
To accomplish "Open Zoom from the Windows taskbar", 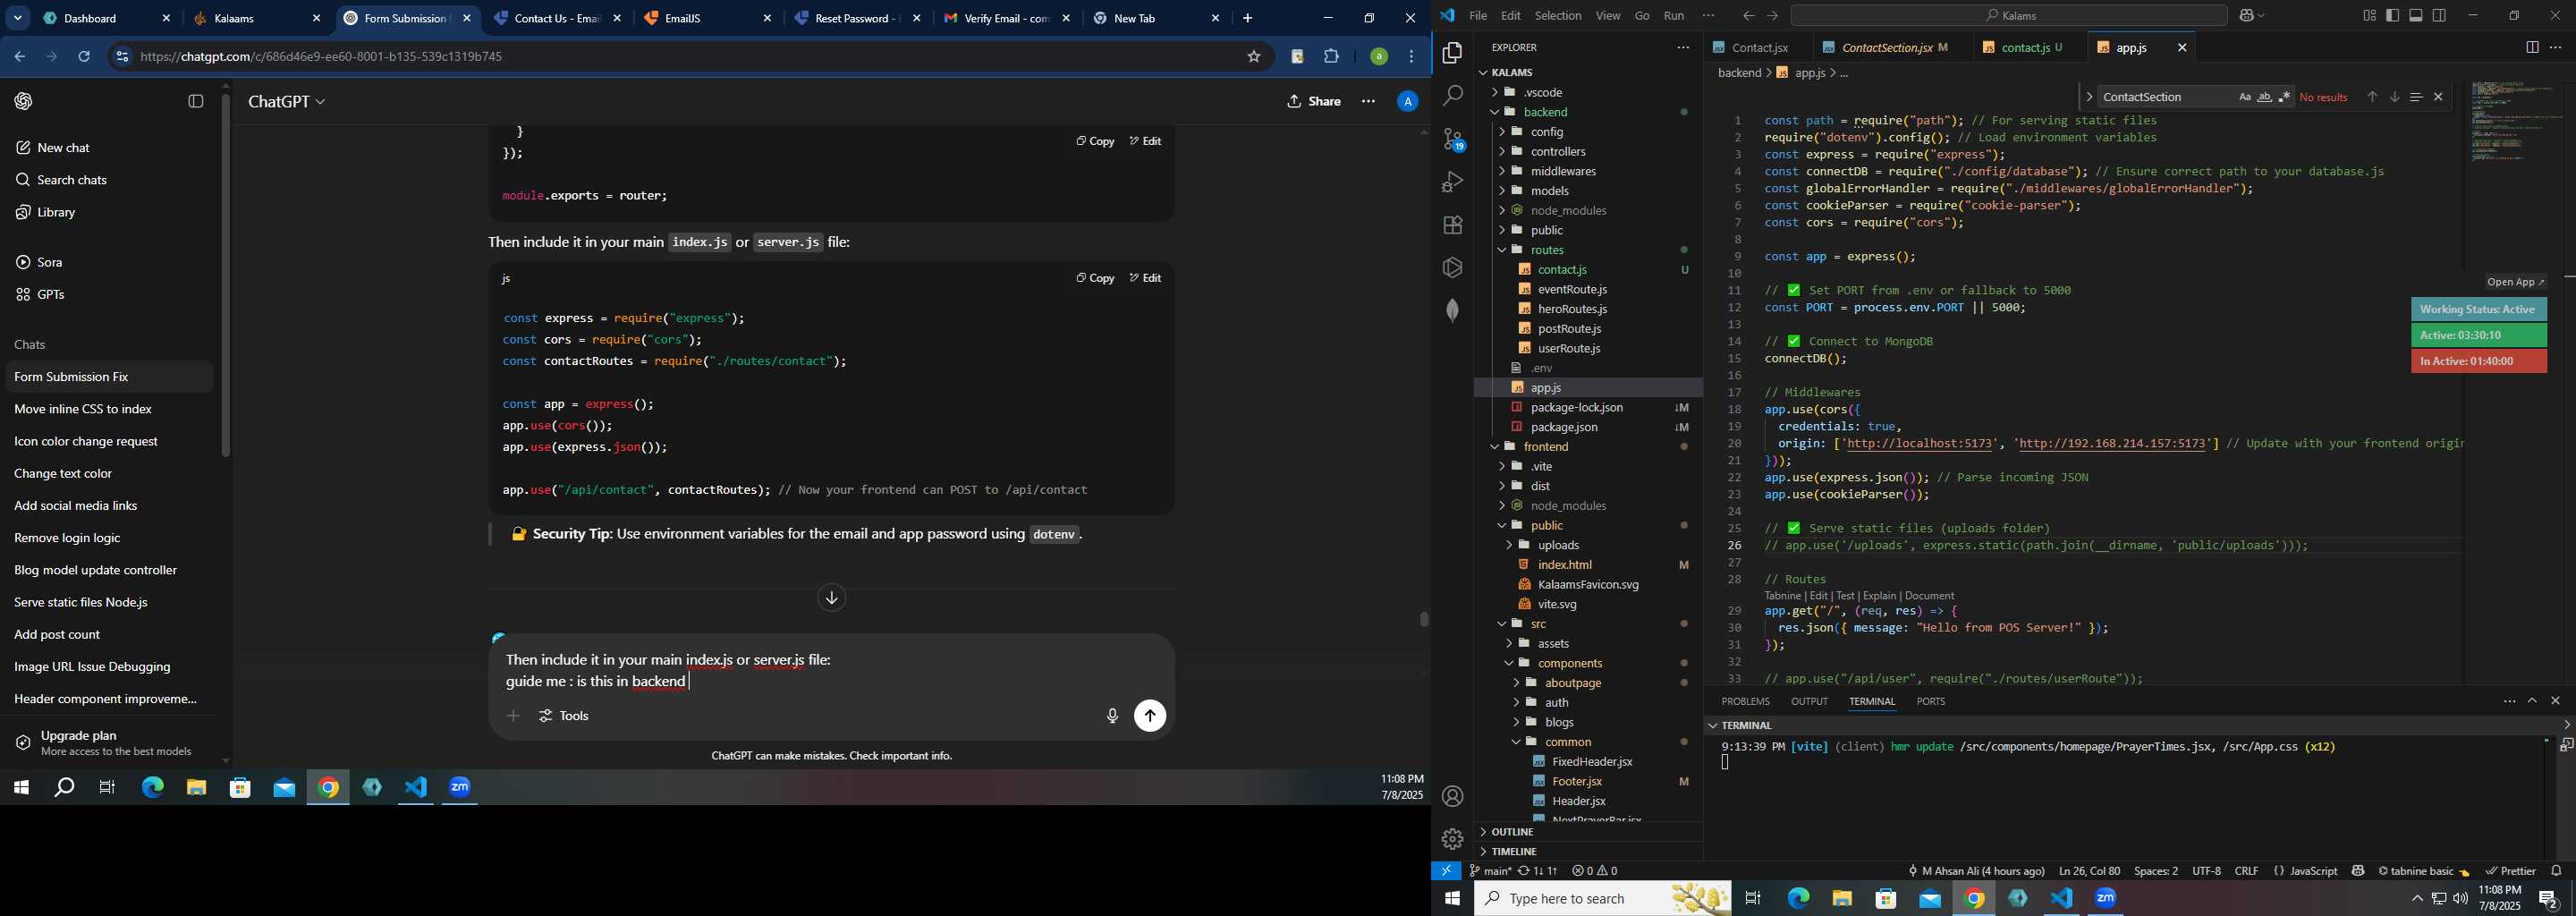I will 2106,898.
